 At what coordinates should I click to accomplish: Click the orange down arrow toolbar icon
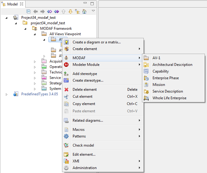(x=71, y=12)
